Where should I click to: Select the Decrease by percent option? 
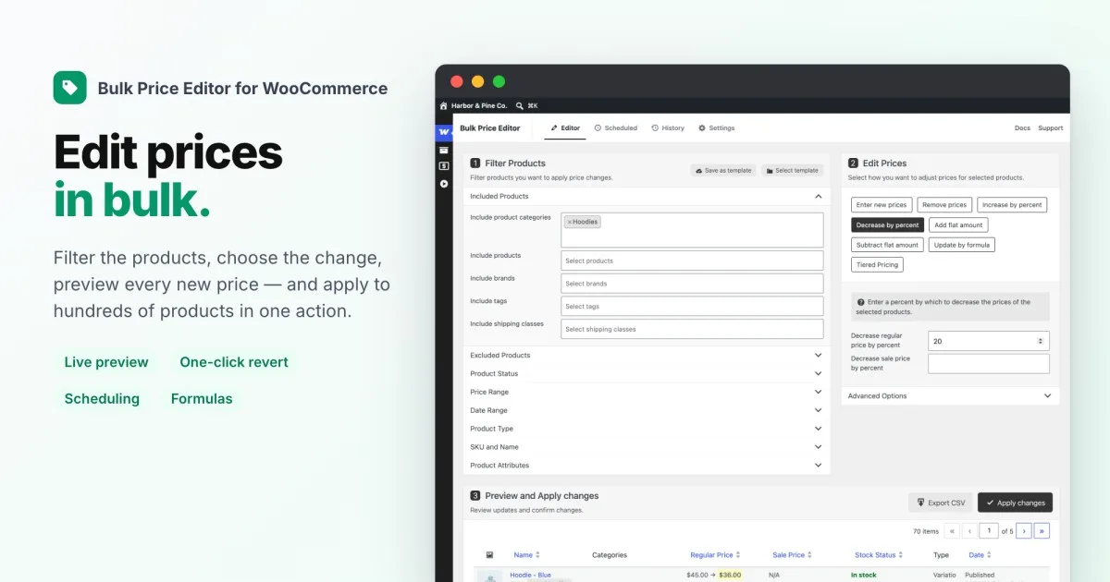[x=887, y=224]
